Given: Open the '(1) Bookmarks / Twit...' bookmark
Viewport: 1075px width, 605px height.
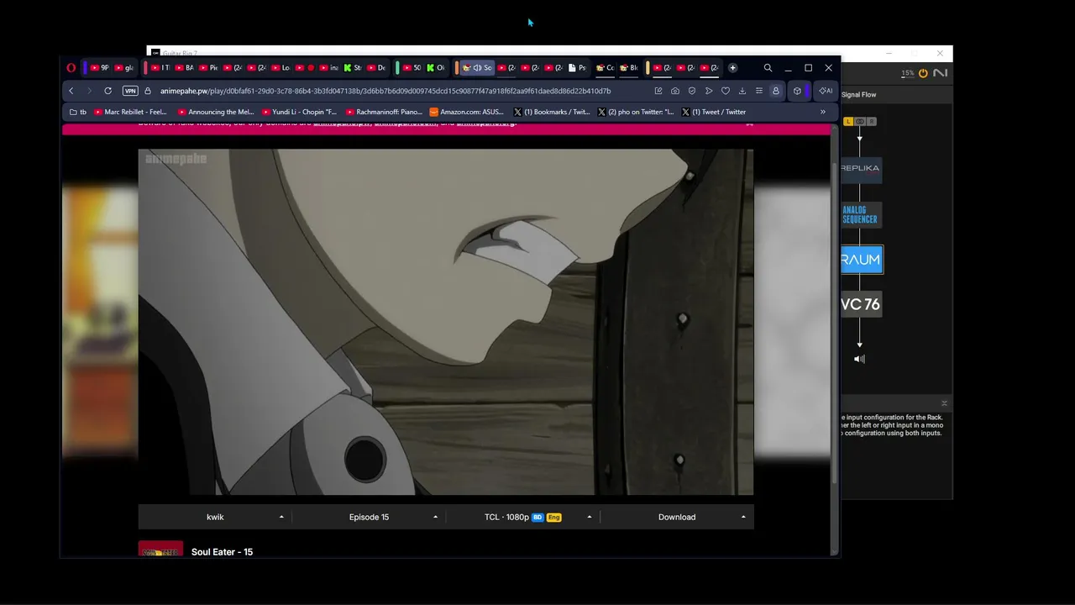Looking at the screenshot, I should (552, 112).
